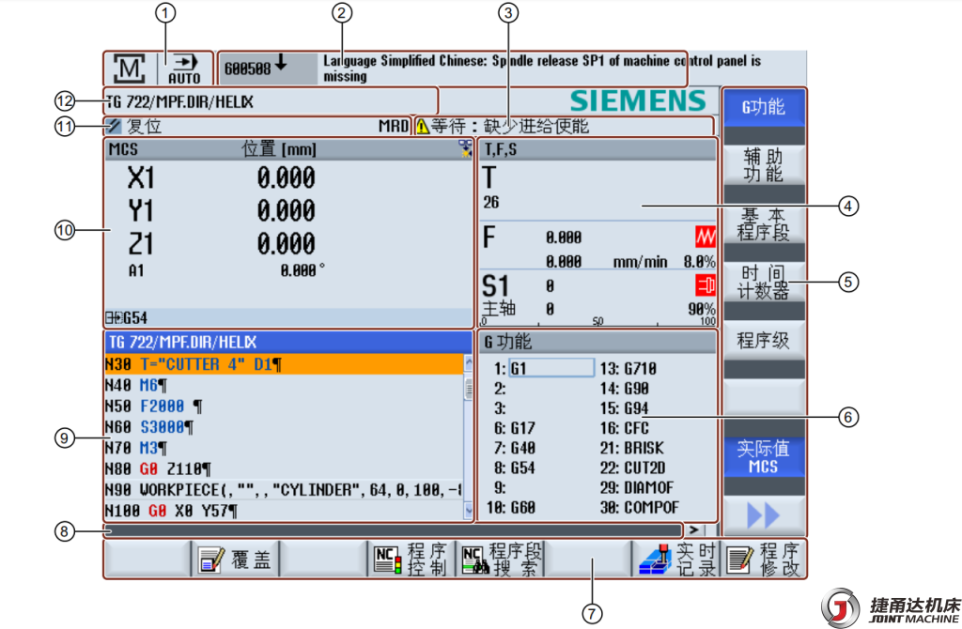962x629 pixels.
Task: Toggle the 基本程序段 basic block display
Action: (763, 223)
